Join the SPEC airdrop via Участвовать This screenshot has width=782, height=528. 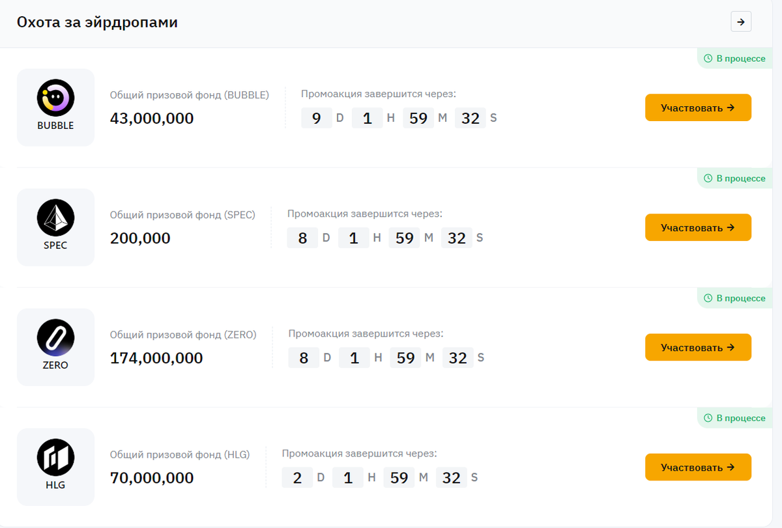698,227
